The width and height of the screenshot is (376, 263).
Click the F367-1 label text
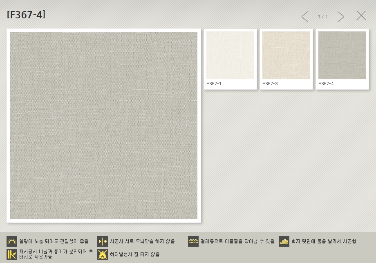(214, 84)
